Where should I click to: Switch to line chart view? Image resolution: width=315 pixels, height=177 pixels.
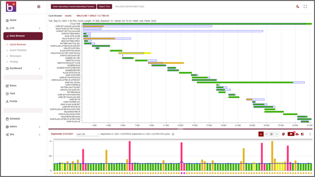click(266, 134)
